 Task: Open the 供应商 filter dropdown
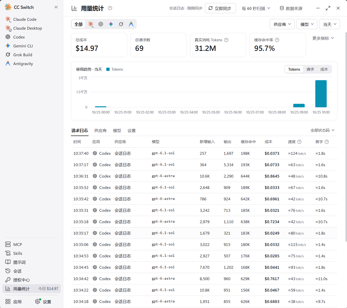[x=282, y=24]
